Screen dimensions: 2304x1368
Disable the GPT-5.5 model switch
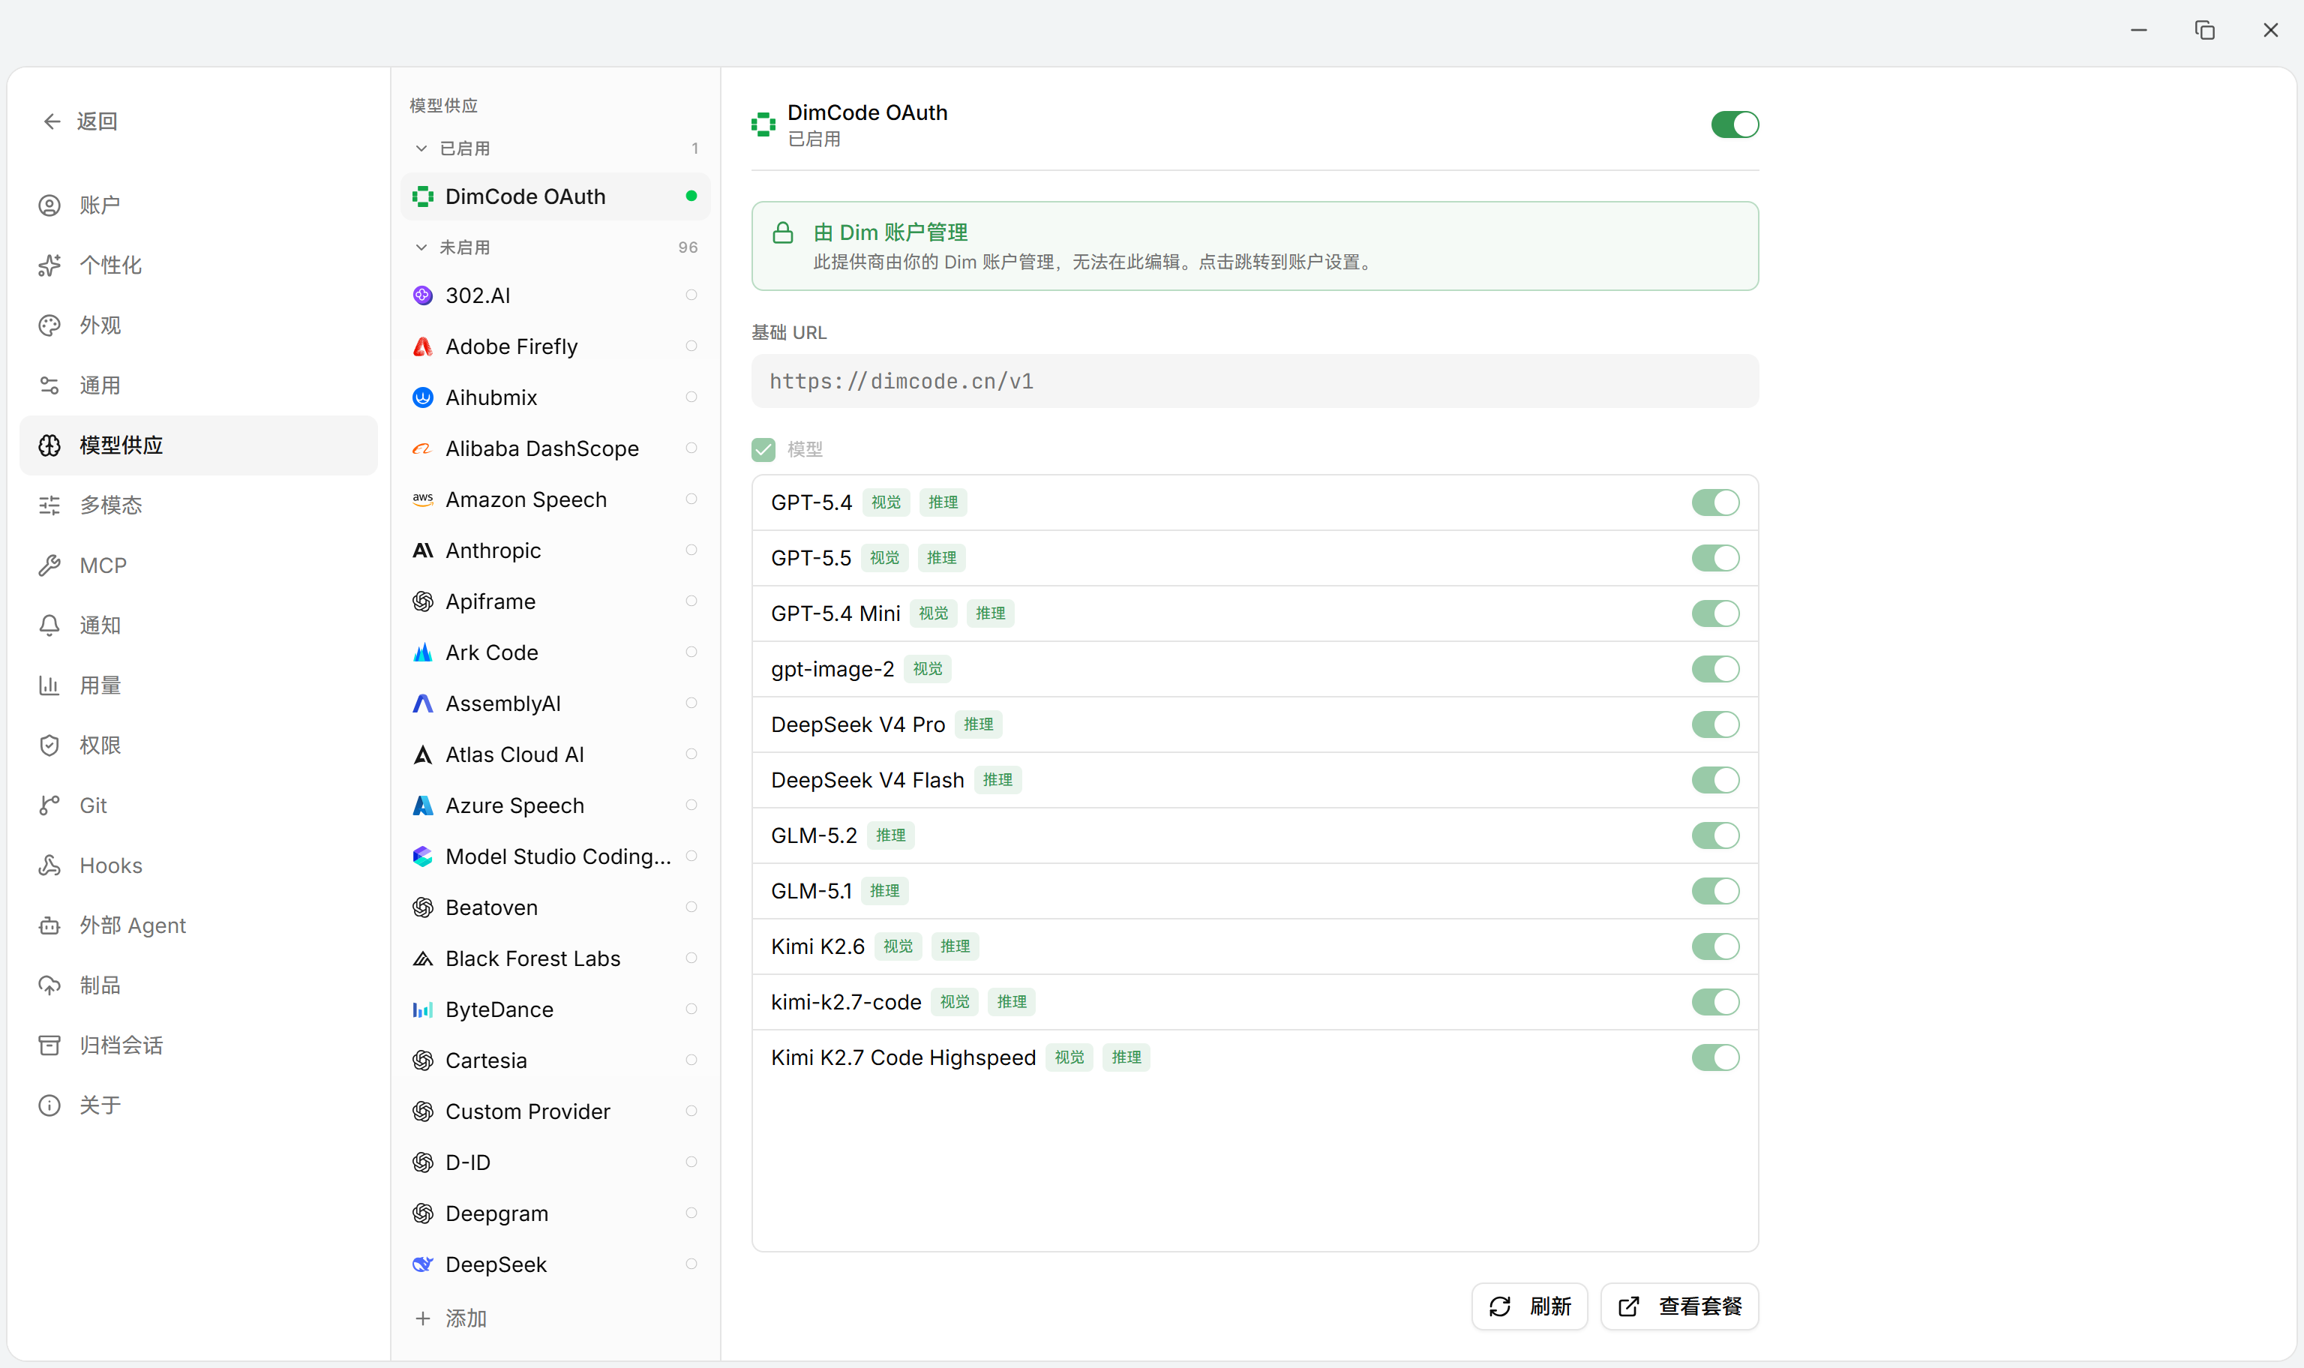1715,558
